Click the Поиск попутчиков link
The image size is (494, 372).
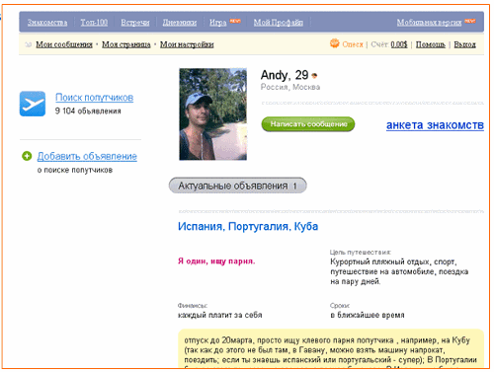click(x=94, y=98)
